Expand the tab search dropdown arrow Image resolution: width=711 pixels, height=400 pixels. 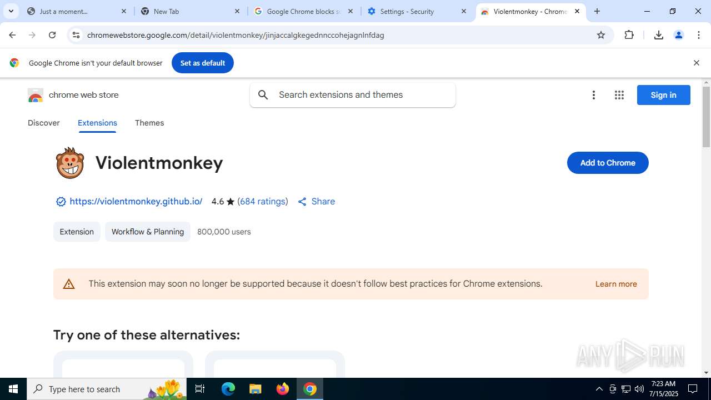[11, 11]
